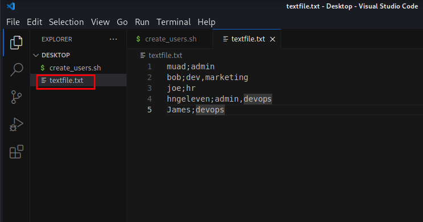This screenshot has height=222, width=423.
Task: Click highlighted 'devops' on line 4
Action: pos(258,99)
